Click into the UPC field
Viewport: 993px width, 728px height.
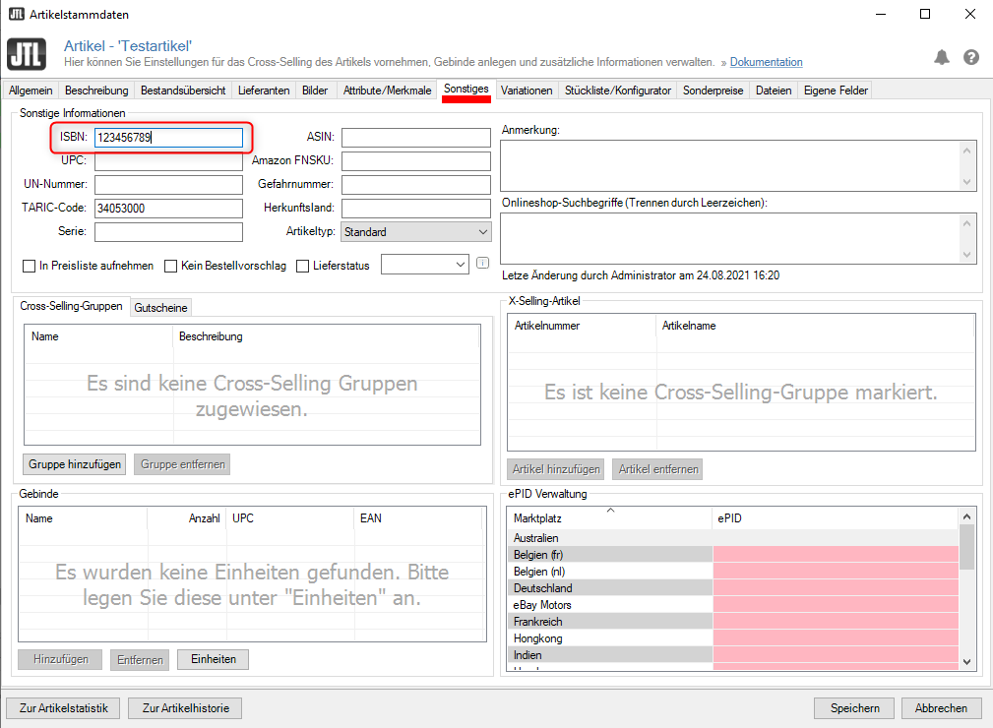click(168, 160)
